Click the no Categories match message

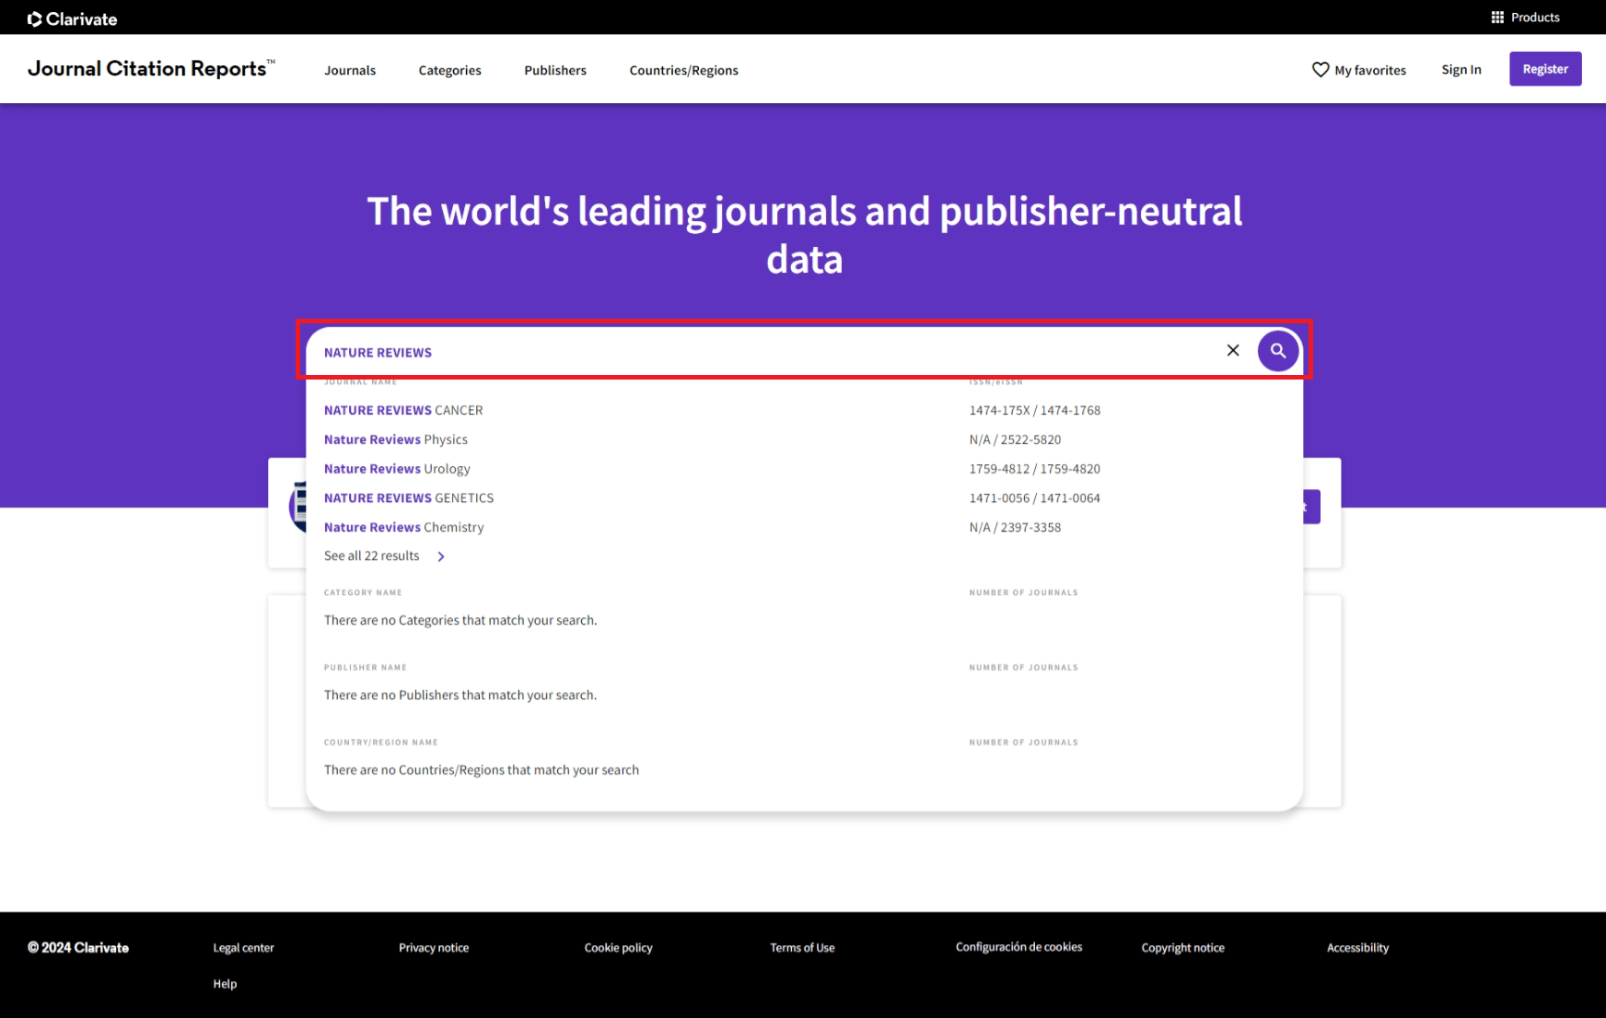point(460,620)
